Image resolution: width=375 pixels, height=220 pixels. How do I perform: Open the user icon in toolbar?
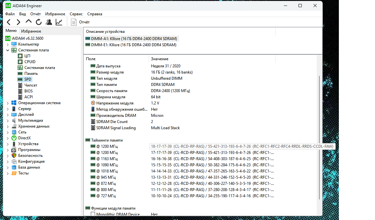pyautogui.click(x=49, y=22)
